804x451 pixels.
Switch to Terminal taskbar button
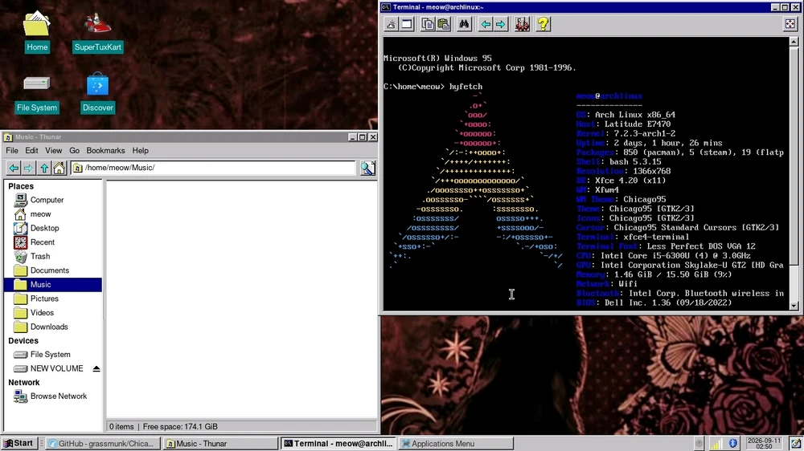pos(339,443)
